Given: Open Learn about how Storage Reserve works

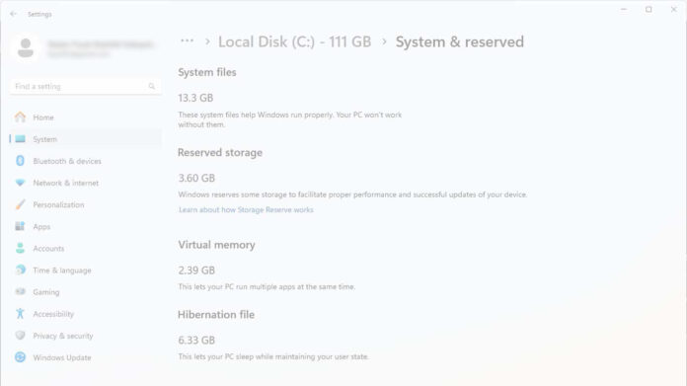Looking at the screenshot, I should (246, 210).
